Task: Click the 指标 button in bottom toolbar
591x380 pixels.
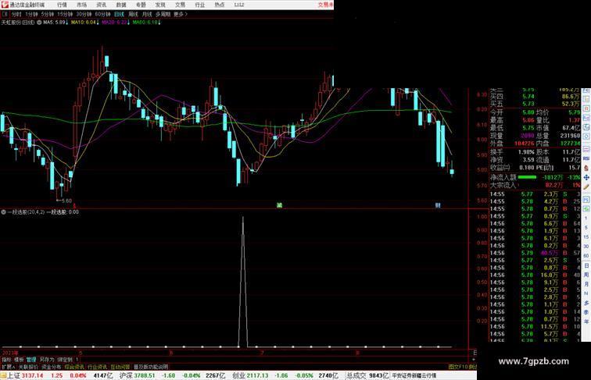Action: 6,360
